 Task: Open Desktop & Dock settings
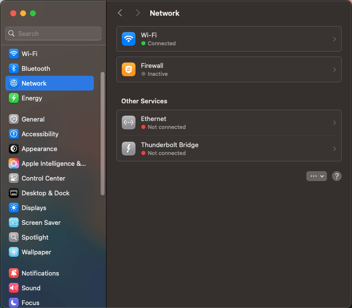coord(45,193)
